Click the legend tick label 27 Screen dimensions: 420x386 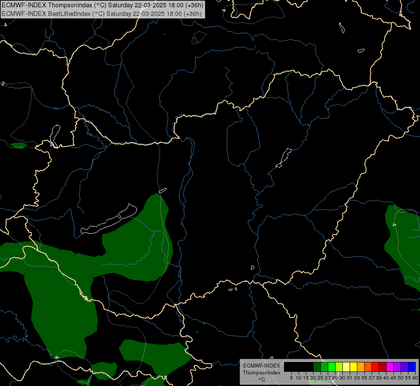tap(328, 378)
